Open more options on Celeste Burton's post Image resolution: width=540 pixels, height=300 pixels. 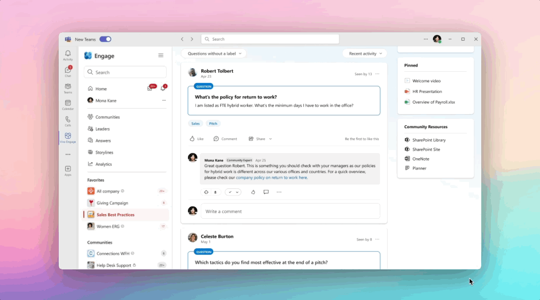(377, 240)
